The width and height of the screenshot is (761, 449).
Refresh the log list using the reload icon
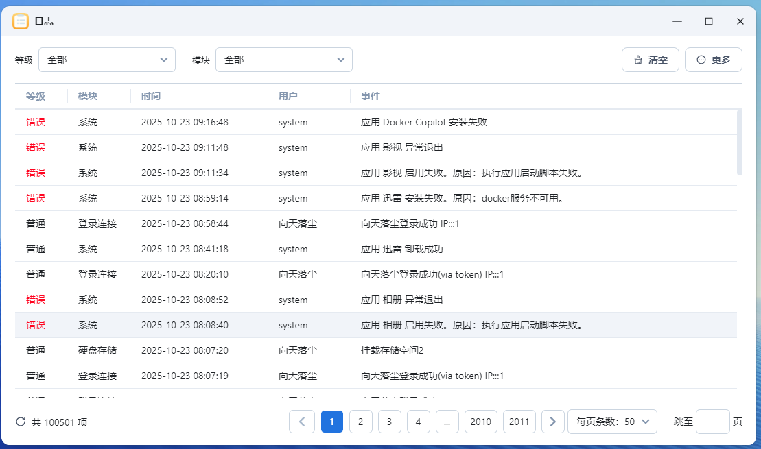pyautogui.click(x=21, y=422)
